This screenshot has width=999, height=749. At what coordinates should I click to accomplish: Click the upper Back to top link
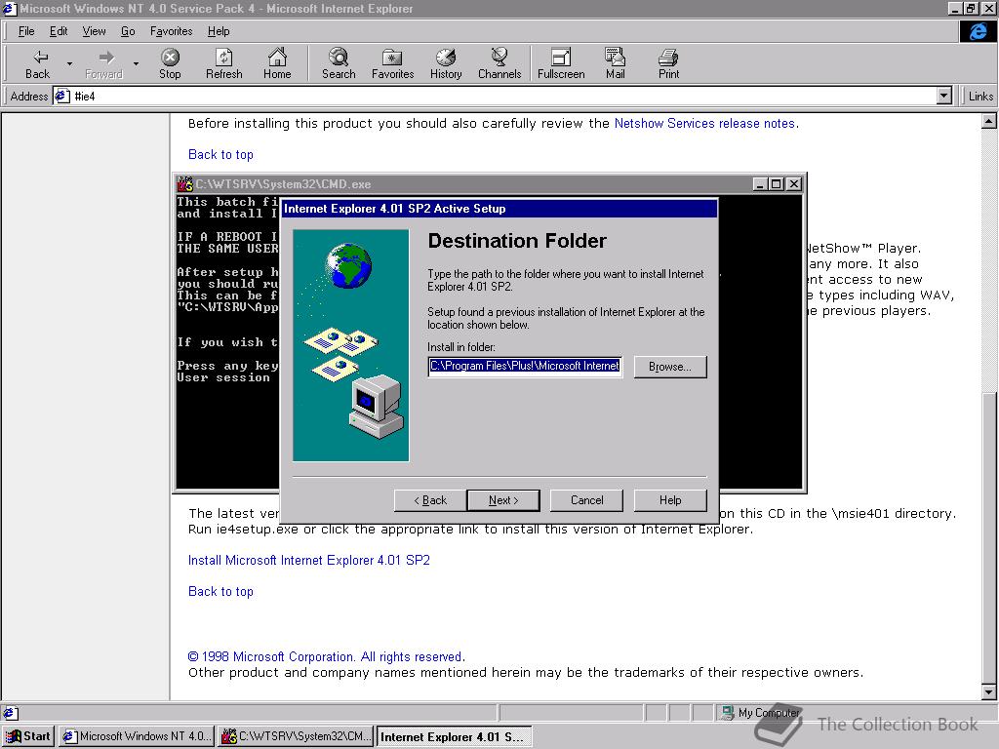click(x=220, y=155)
